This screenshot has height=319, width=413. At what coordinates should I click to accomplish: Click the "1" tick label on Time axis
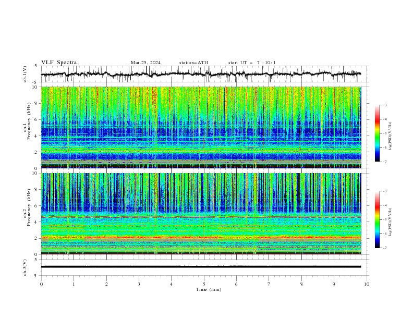click(x=74, y=284)
